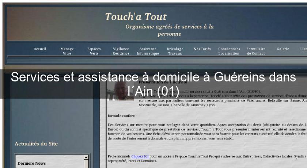Click the Derniere News text

click(31, 163)
